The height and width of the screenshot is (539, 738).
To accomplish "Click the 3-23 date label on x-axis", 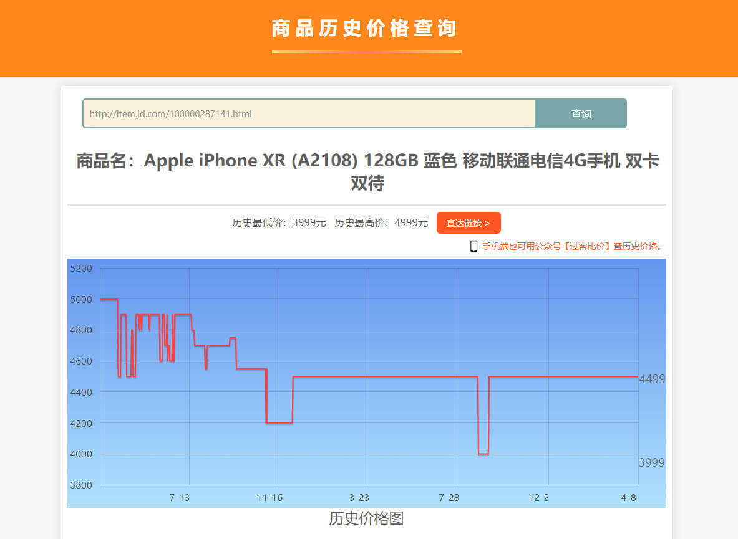I will (x=359, y=498).
